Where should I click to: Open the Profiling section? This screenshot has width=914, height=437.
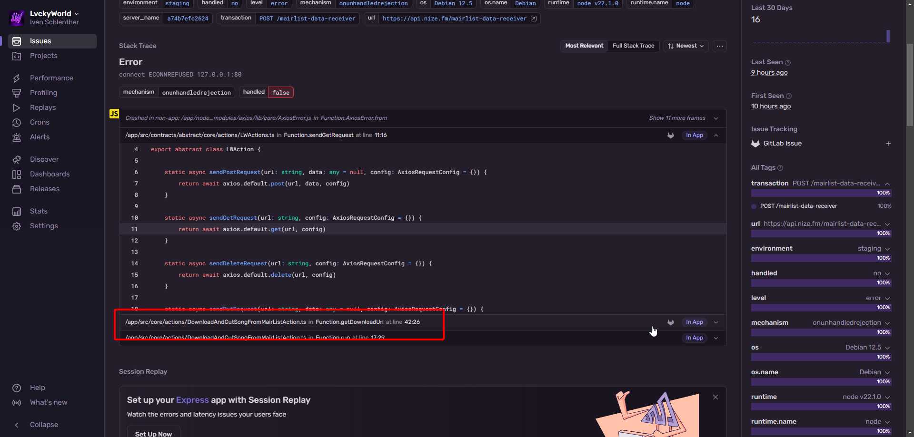pyautogui.click(x=43, y=93)
